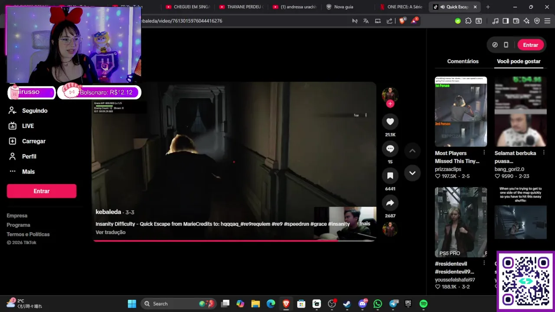Image resolution: width=555 pixels, height=312 pixels.
Task: Open WhatsApp from the taskbar
Action: [378, 304]
